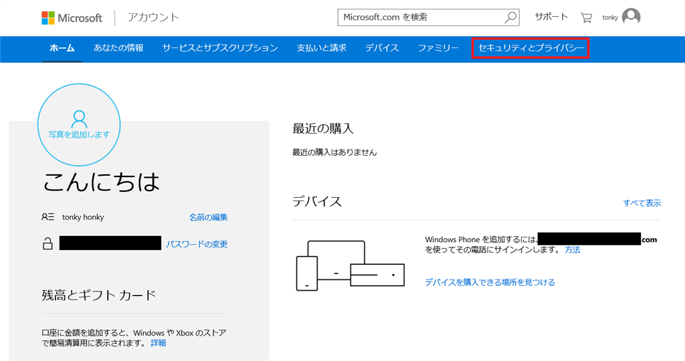
Task: Click the 残高とギフト カード heading
Action: click(x=99, y=295)
